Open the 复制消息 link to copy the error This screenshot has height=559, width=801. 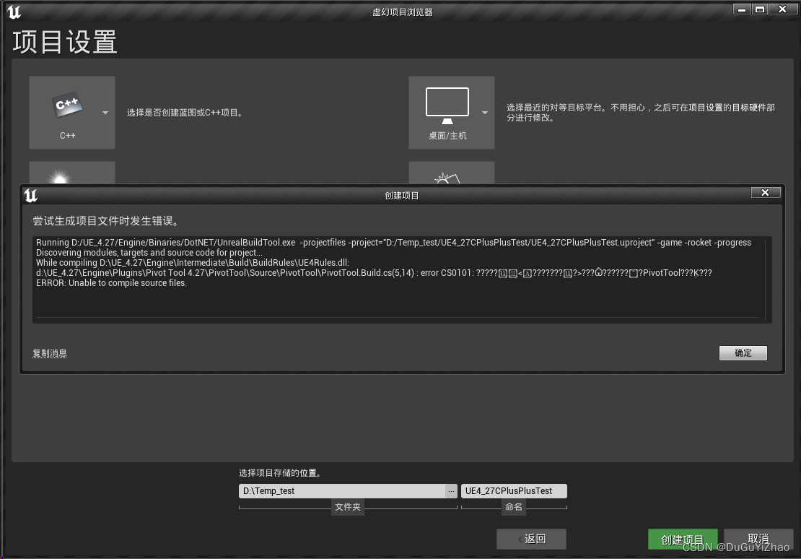tap(49, 352)
